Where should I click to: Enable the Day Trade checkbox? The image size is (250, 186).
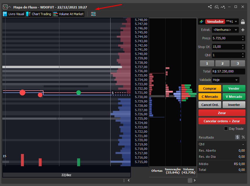tap(226, 129)
